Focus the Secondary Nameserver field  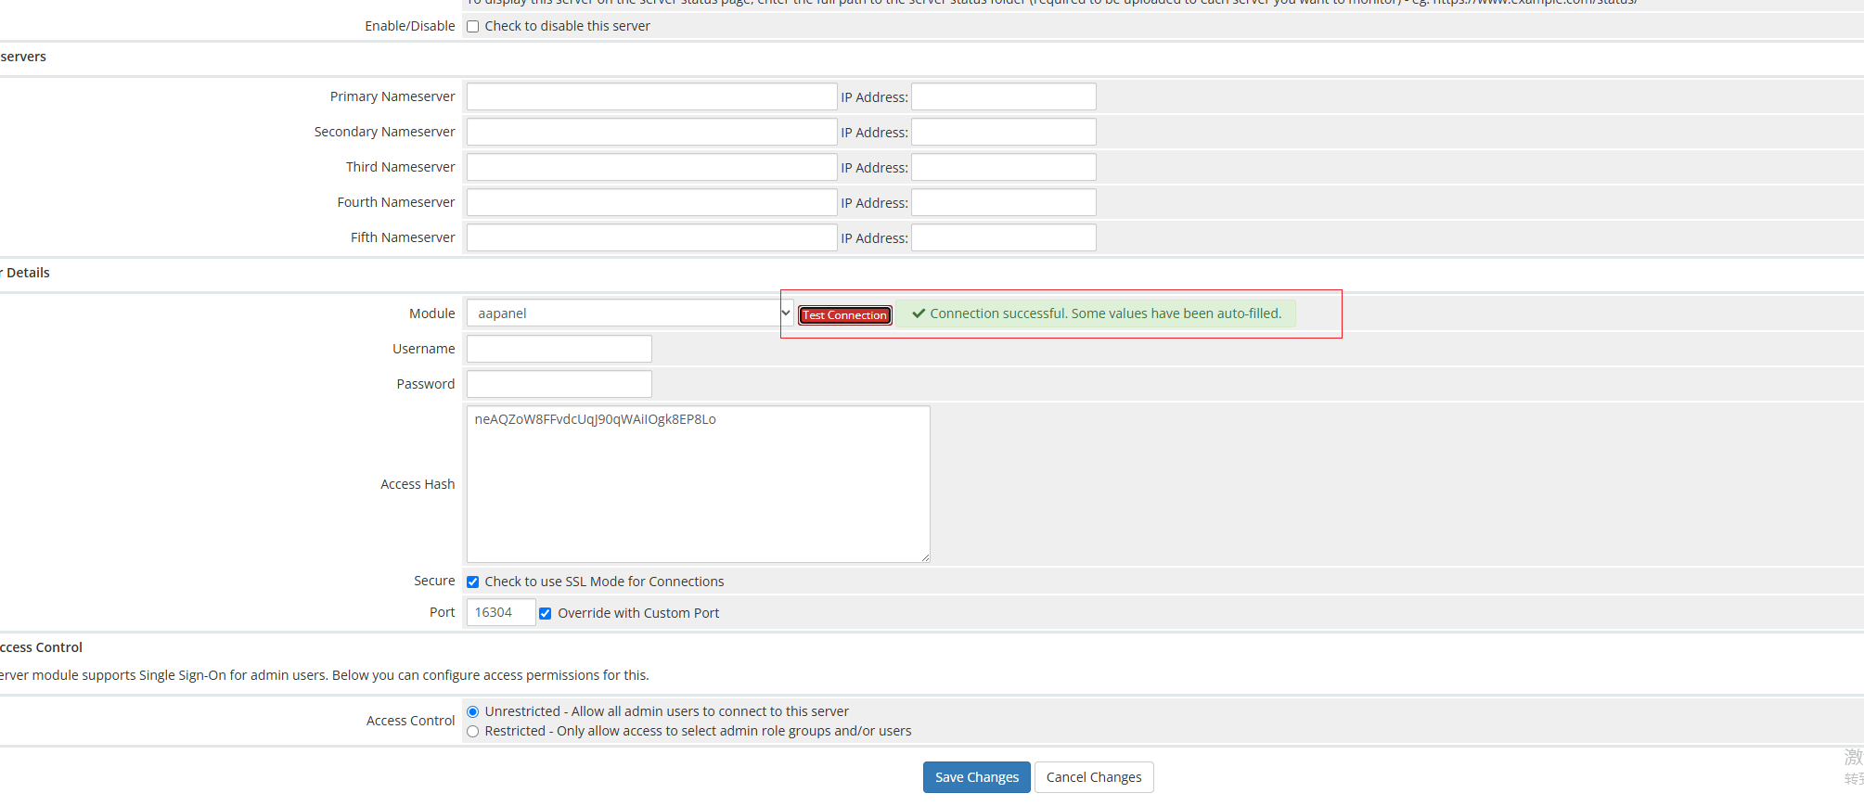[x=652, y=132]
